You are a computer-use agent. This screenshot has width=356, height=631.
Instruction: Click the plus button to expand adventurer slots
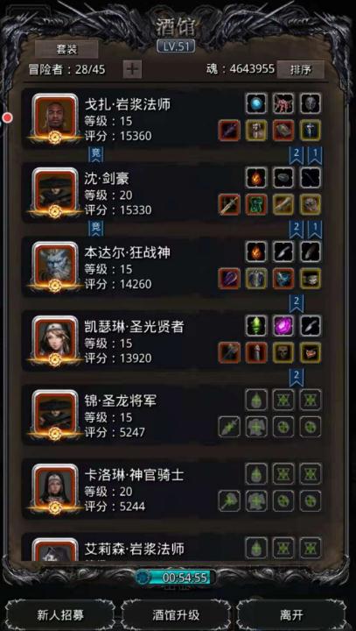pyautogui.click(x=132, y=69)
